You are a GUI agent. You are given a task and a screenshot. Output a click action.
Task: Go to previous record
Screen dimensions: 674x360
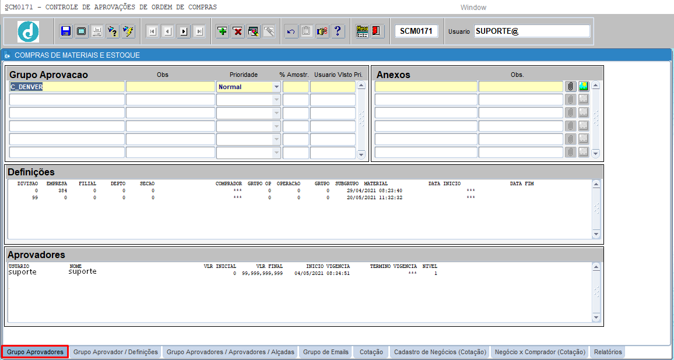(x=168, y=31)
